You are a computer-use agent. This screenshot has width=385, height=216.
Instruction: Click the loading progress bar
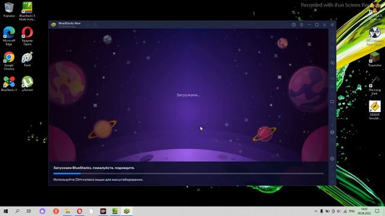tap(188, 173)
